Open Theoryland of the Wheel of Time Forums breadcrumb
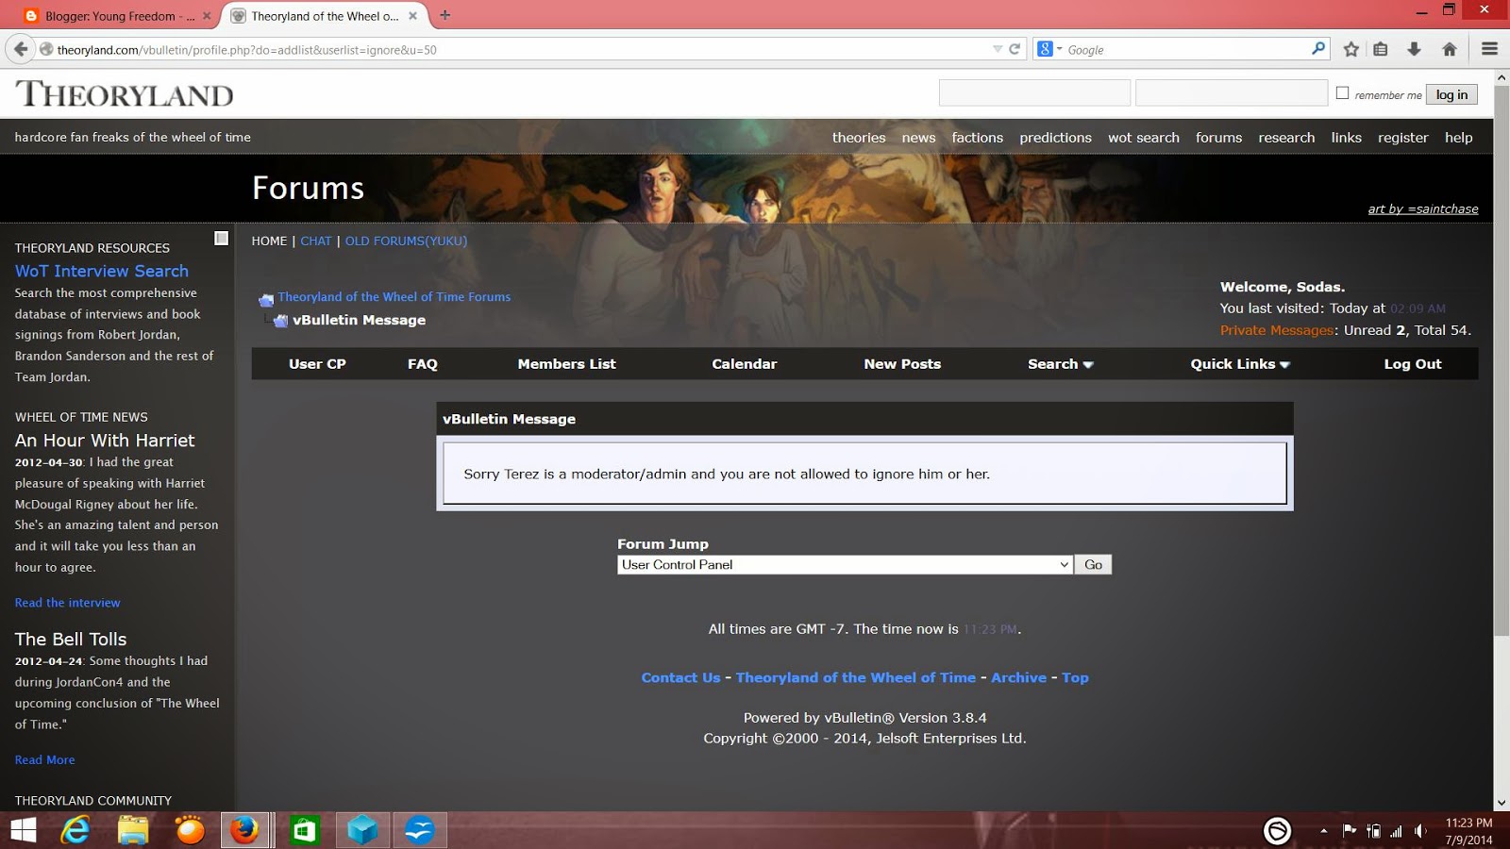This screenshot has width=1510, height=849. coord(394,296)
